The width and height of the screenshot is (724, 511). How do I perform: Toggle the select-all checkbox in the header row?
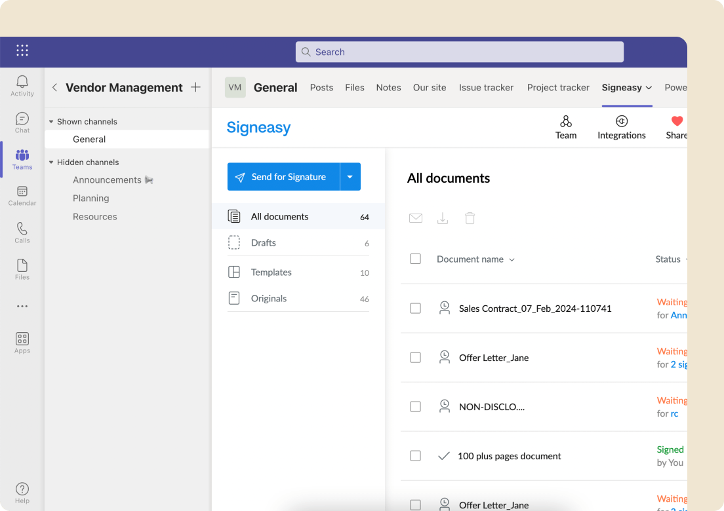pyautogui.click(x=415, y=259)
